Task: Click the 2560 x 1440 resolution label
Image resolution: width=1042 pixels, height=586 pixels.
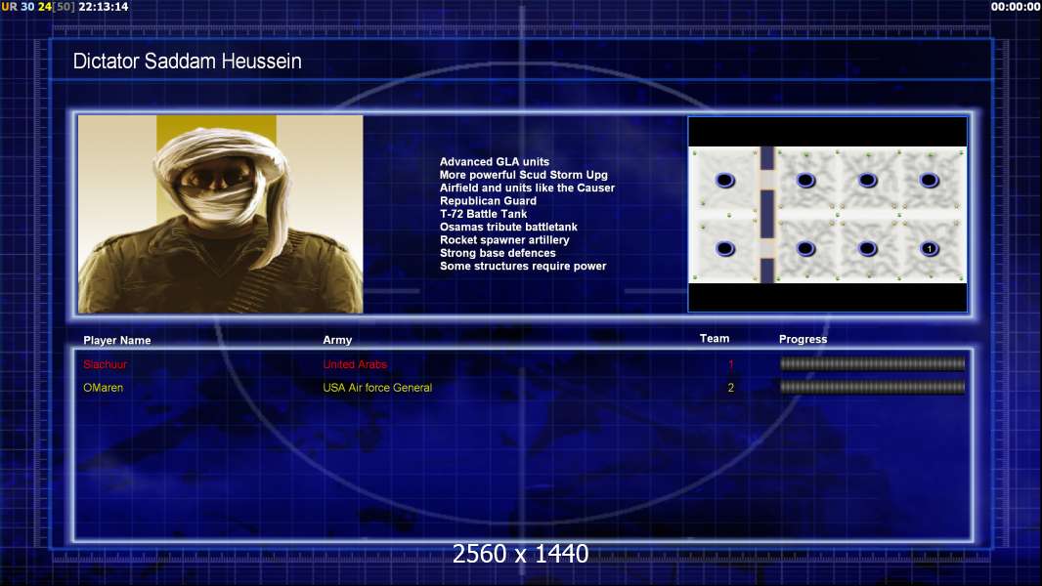Action: [520, 554]
